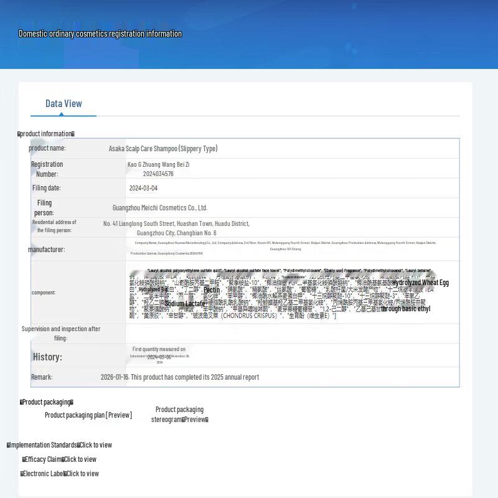The height and width of the screenshot is (498, 498).
Task: Click product name 'Asaka Scalp Care Shampoo (Slippery Type)'
Action: (x=163, y=148)
